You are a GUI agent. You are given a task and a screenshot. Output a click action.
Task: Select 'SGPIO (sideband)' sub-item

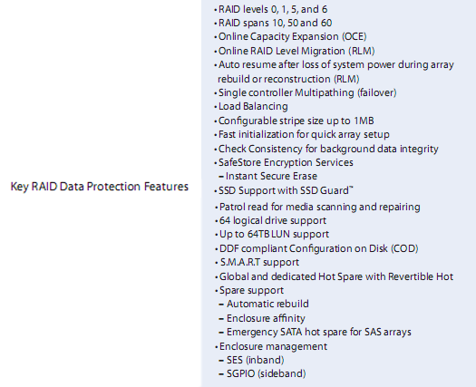tap(262, 373)
